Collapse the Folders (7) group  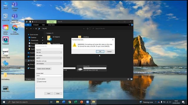pyautogui.click(x=46, y=33)
